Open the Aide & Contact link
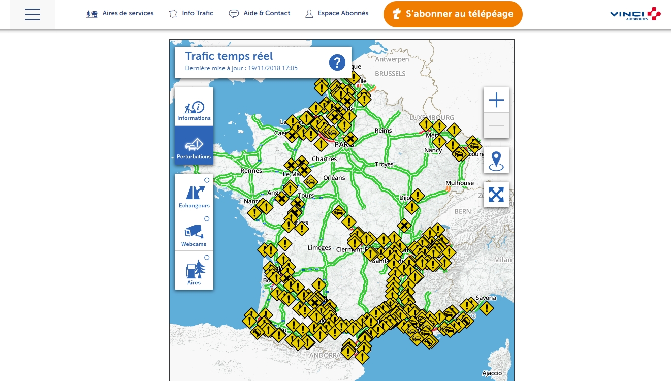The image size is (671, 381). point(260,13)
